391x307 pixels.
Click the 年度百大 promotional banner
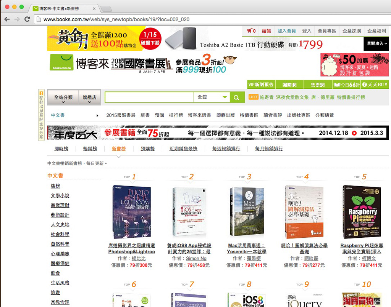tap(218, 133)
